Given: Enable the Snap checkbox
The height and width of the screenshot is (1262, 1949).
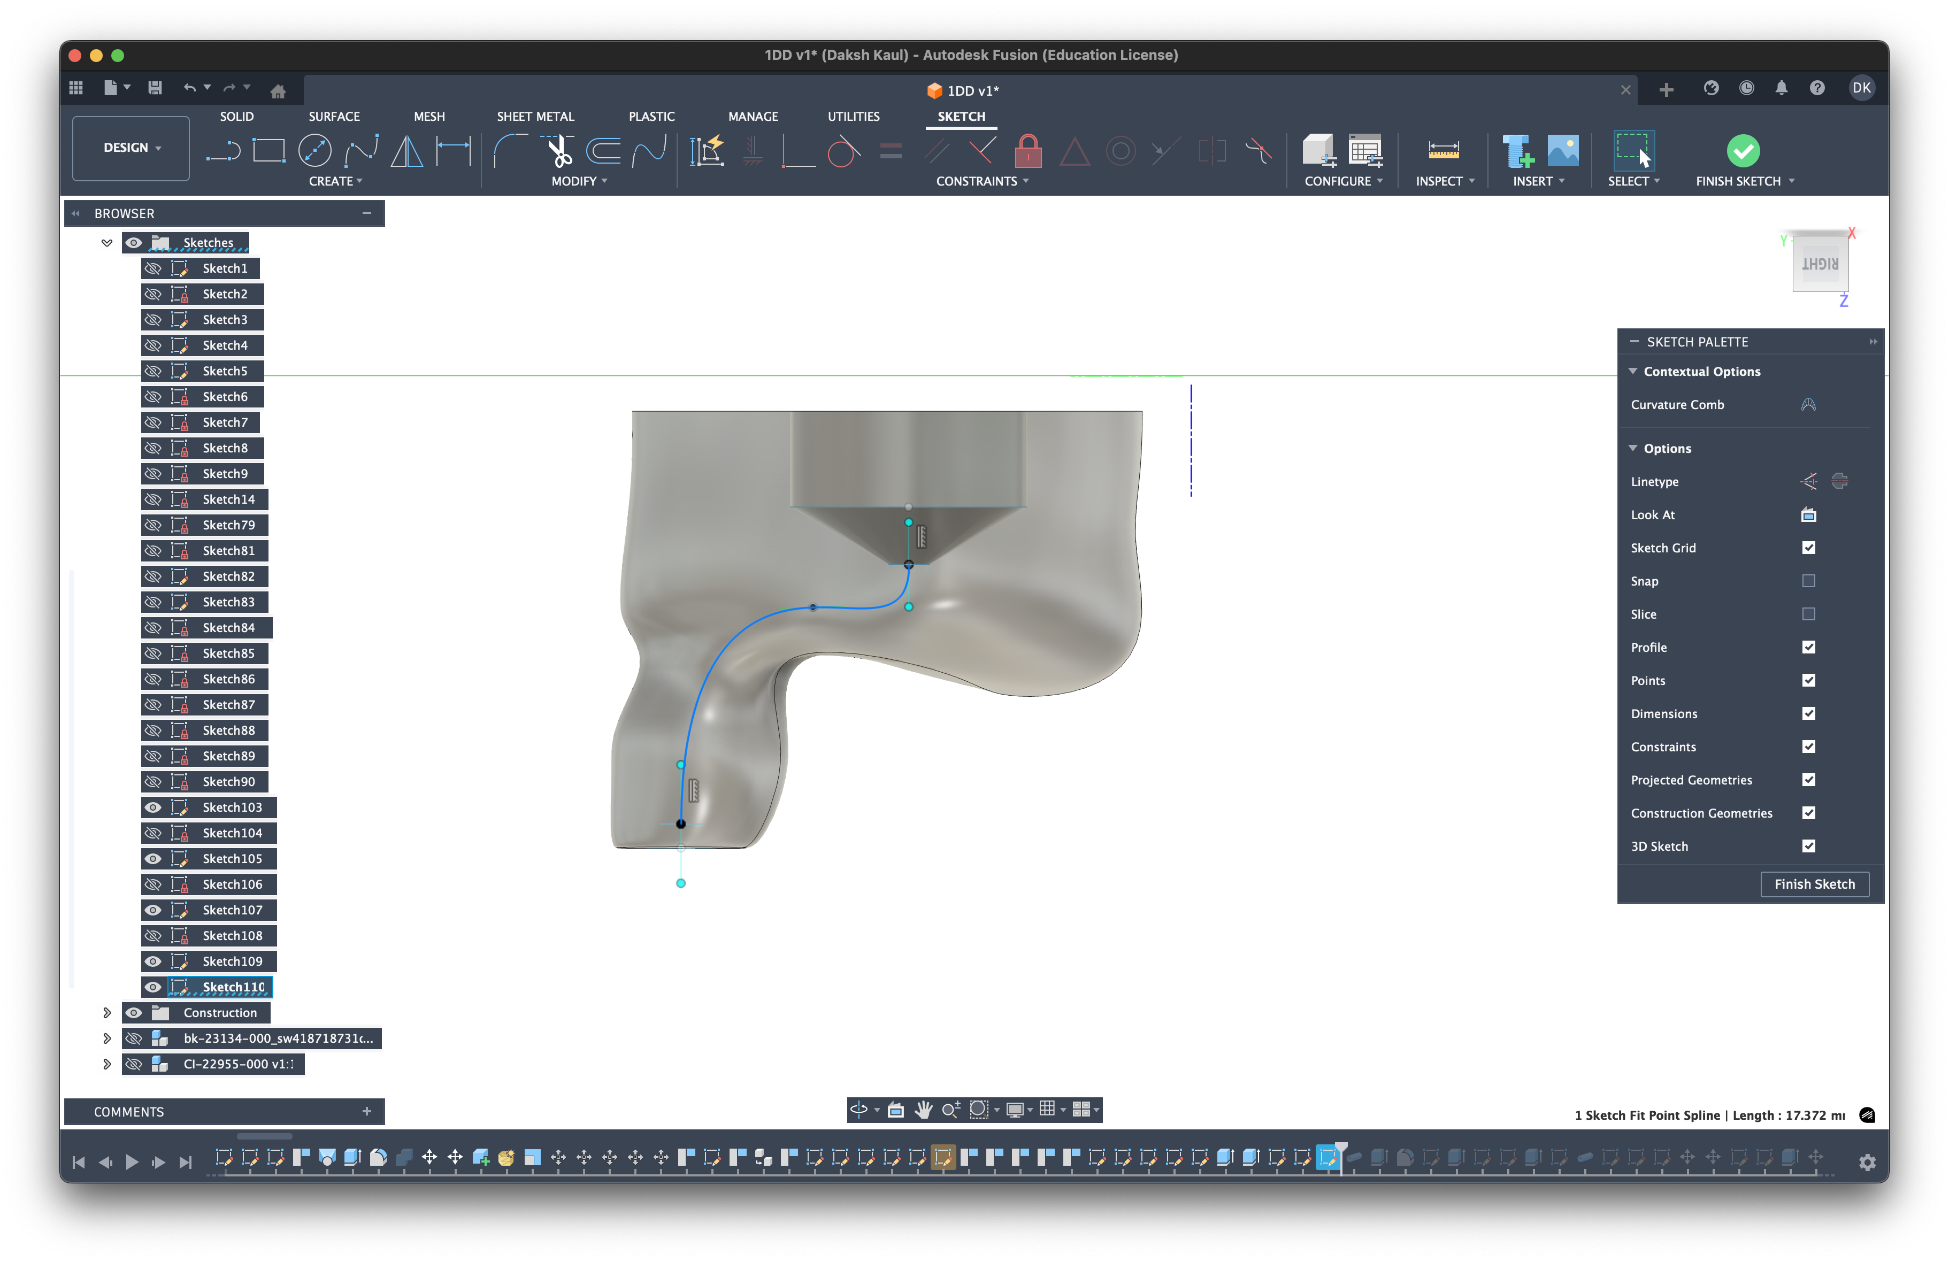Looking at the screenshot, I should tap(1809, 581).
